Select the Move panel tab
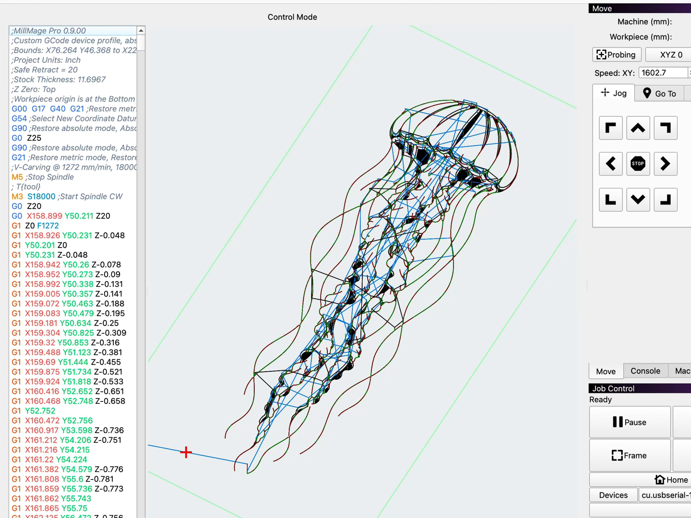Screen dimensions: 691x518 click(x=606, y=371)
